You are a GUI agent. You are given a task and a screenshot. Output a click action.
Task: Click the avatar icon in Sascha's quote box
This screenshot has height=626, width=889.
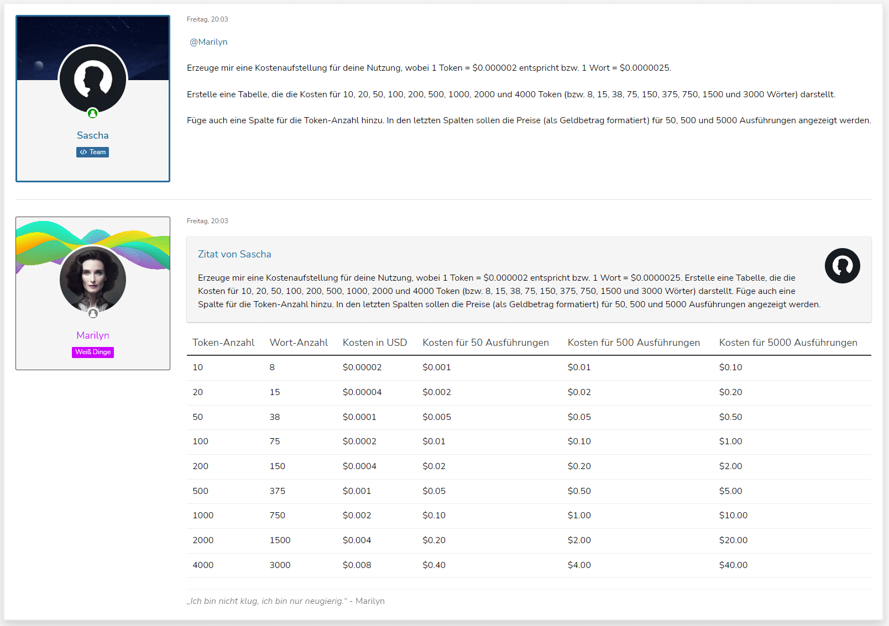coord(842,266)
